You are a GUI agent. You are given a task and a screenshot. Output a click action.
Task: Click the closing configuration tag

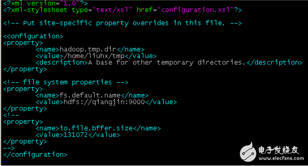(x=35, y=155)
